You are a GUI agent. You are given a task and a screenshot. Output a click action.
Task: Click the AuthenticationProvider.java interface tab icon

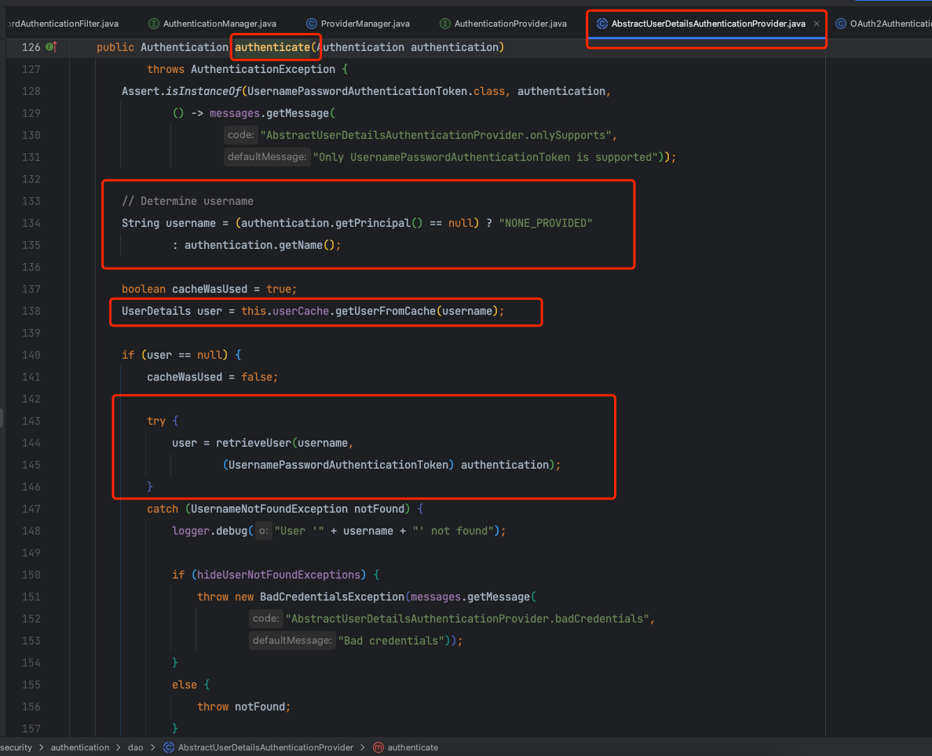click(x=445, y=24)
